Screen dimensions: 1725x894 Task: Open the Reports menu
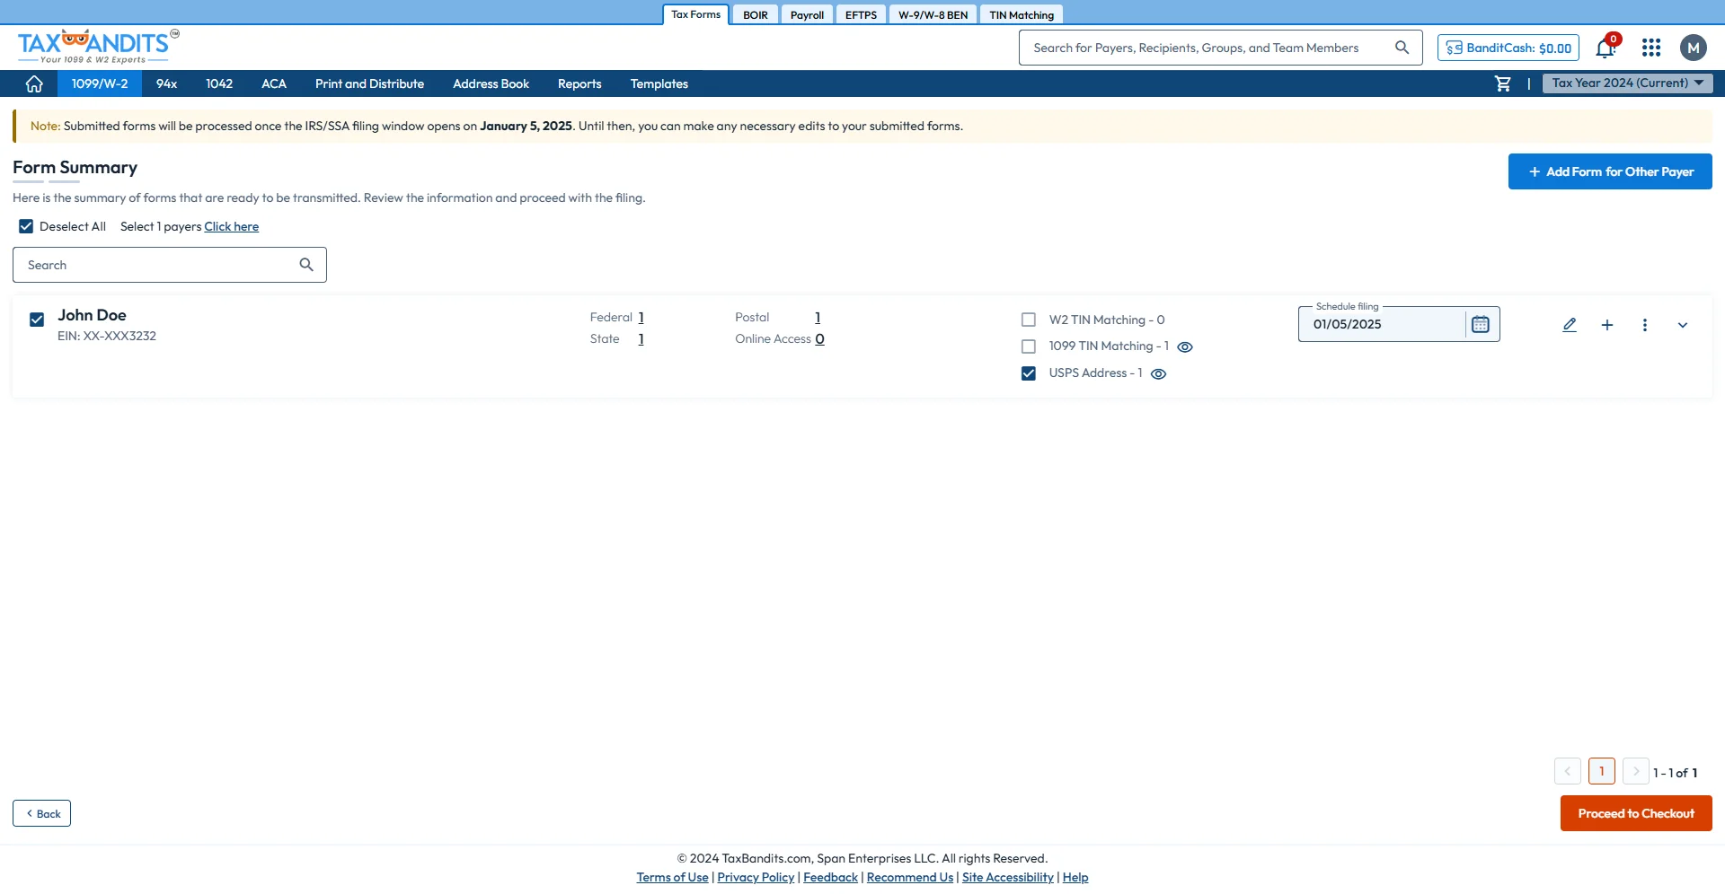coord(579,83)
